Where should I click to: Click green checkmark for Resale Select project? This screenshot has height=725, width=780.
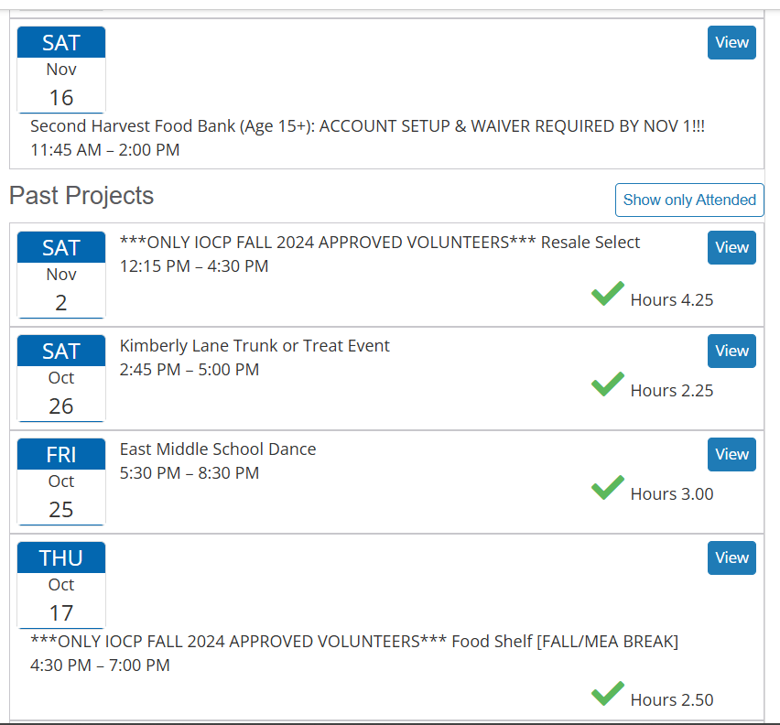tap(607, 294)
